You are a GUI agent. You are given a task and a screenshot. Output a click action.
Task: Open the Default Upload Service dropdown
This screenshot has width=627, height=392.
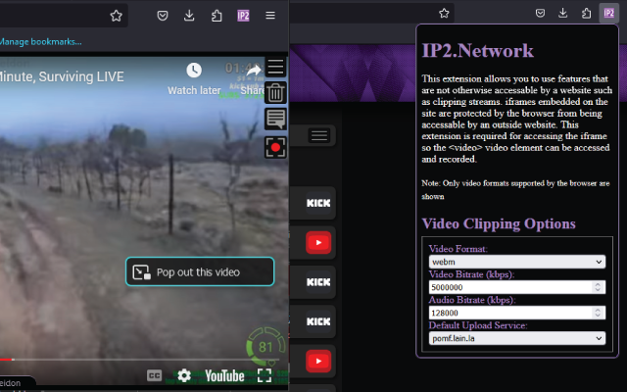click(x=517, y=338)
